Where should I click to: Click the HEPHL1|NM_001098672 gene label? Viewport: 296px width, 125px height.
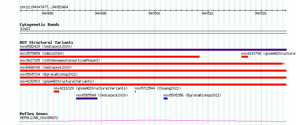(39, 118)
